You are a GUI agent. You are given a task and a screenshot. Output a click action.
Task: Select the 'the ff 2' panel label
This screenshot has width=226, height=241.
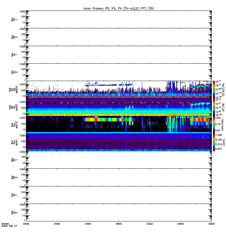pos(14,177)
